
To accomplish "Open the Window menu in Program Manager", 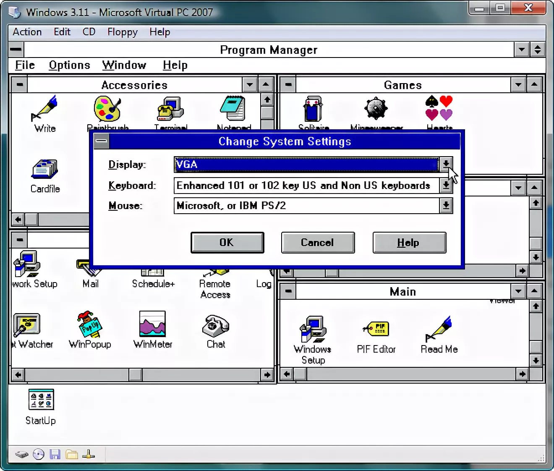I will [x=124, y=65].
